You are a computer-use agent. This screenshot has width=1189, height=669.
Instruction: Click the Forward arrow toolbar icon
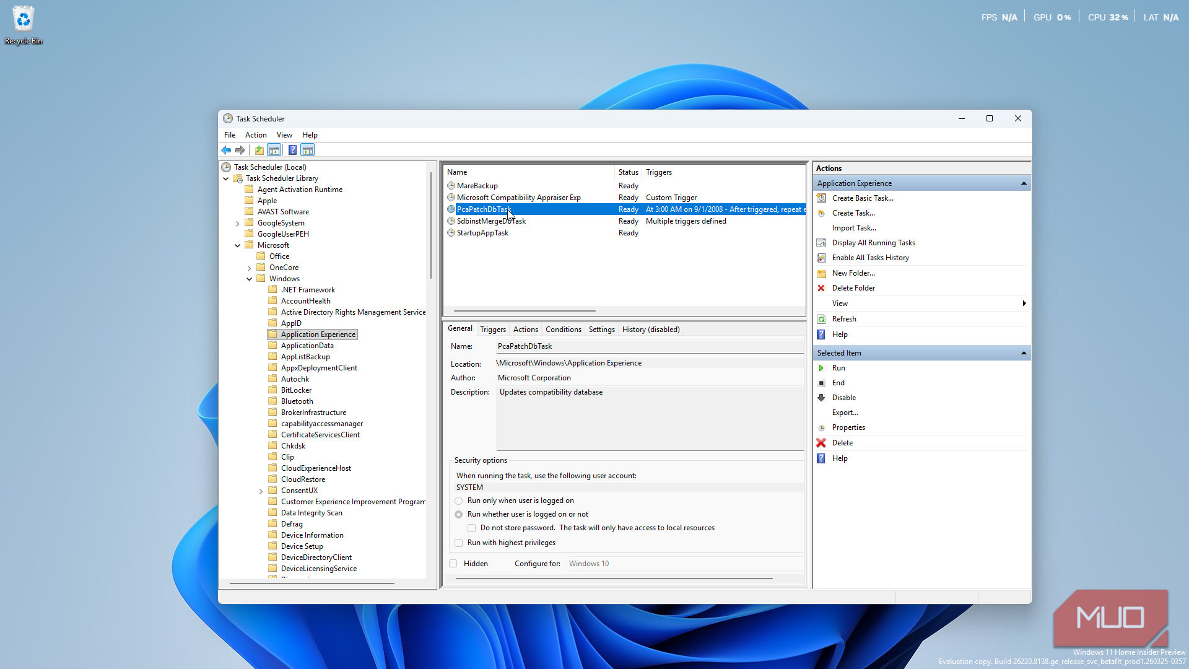pyautogui.click(x=240, y=150)
